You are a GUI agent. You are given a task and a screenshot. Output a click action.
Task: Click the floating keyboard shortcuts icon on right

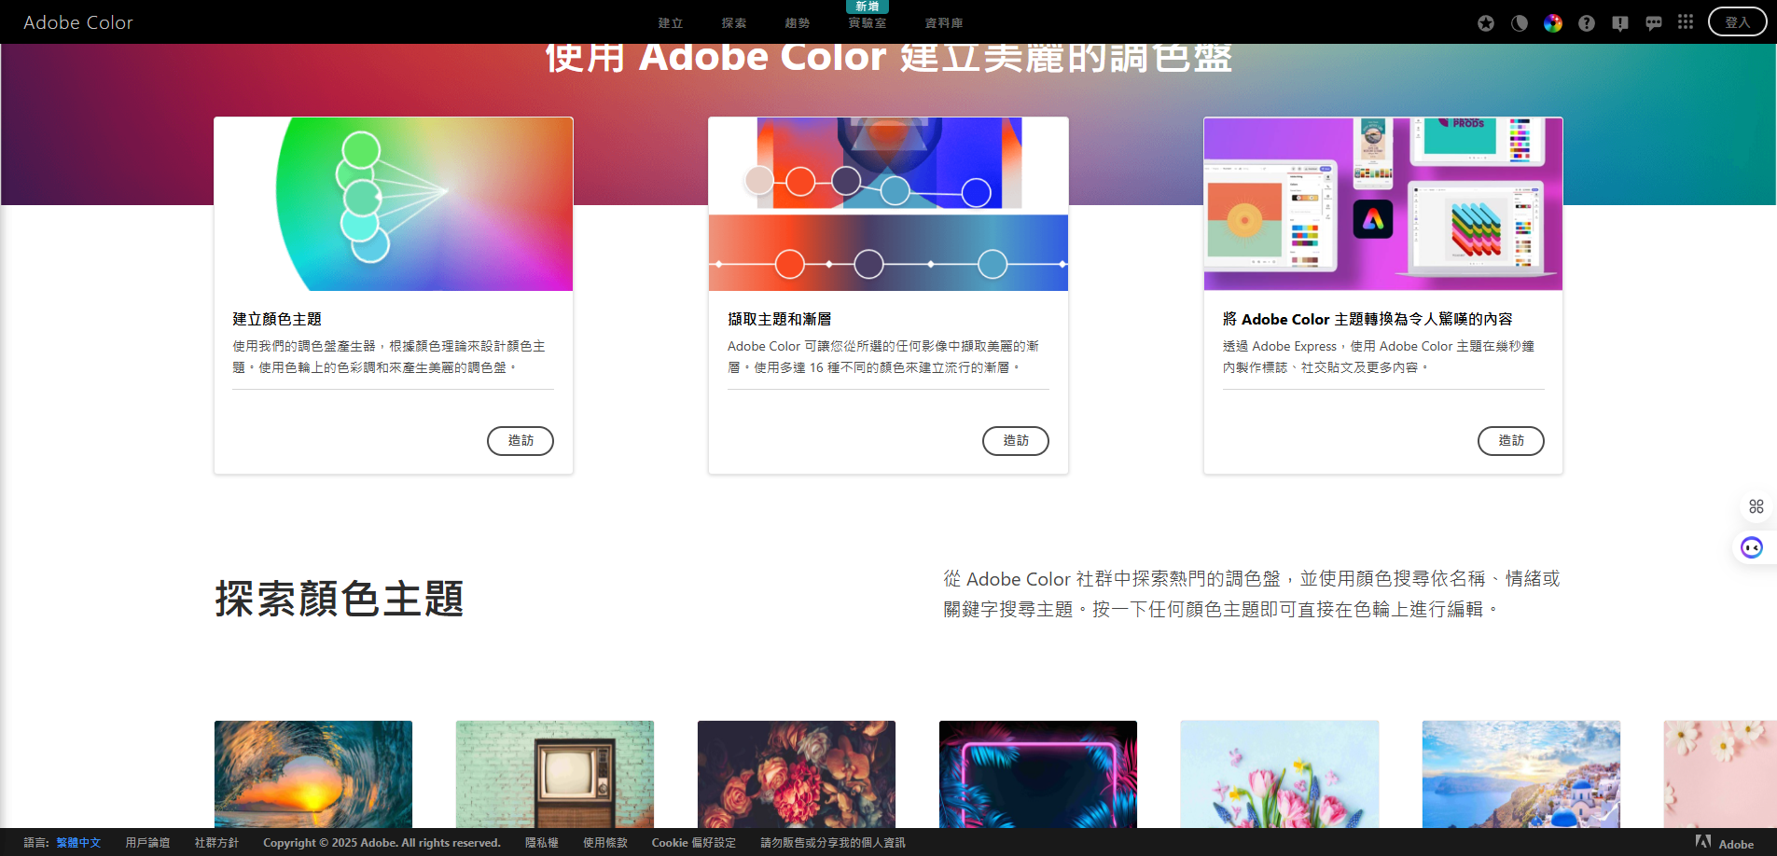[x=1756, y=506]
